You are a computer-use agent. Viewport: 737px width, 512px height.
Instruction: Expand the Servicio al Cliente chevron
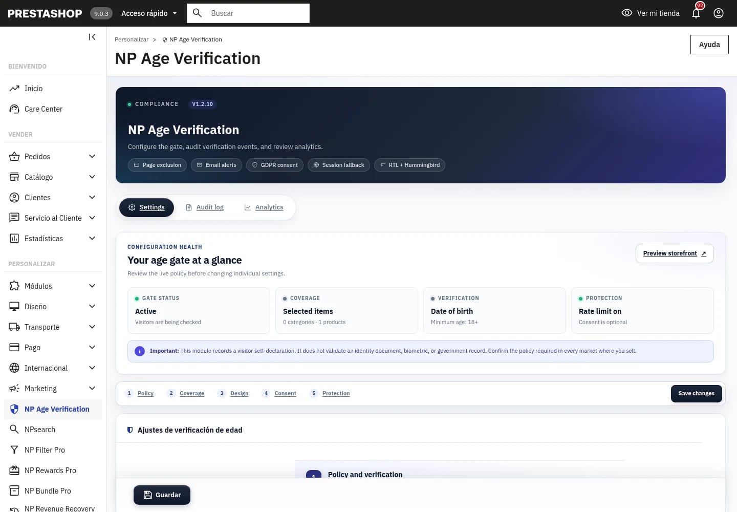click(x=92, y=218)
